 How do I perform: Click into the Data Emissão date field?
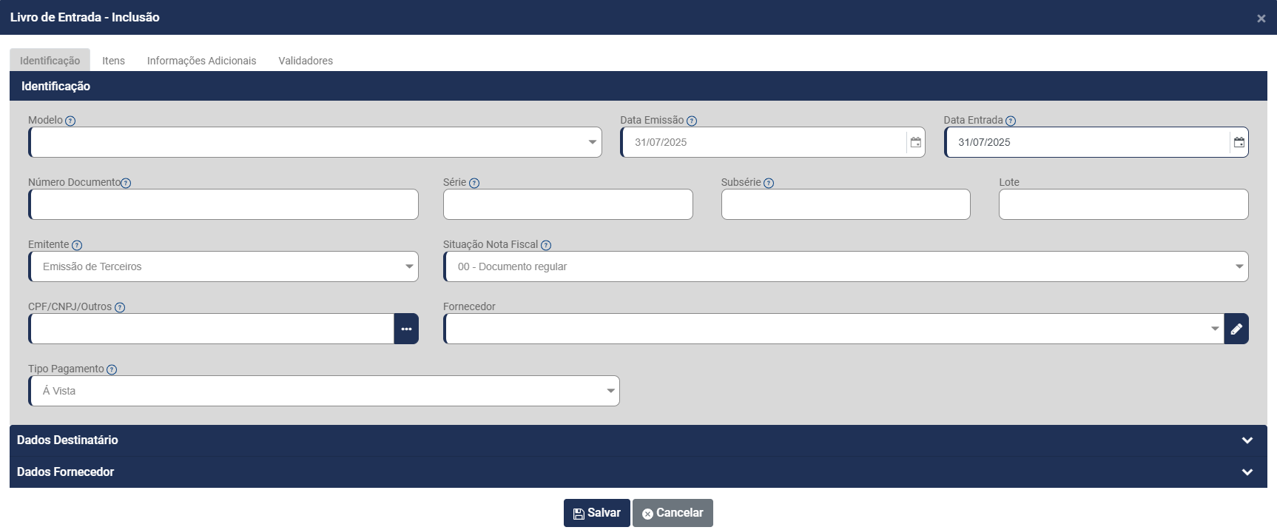tap(764, 142)
